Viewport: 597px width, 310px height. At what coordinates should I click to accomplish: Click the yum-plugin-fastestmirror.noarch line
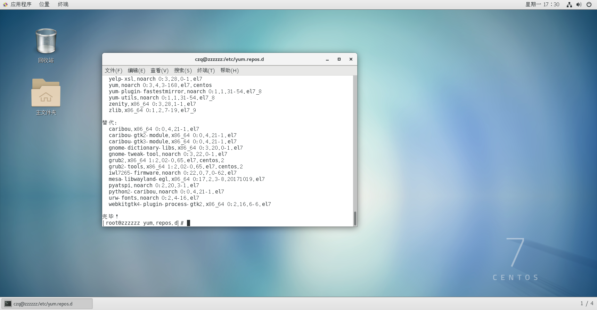185,92
